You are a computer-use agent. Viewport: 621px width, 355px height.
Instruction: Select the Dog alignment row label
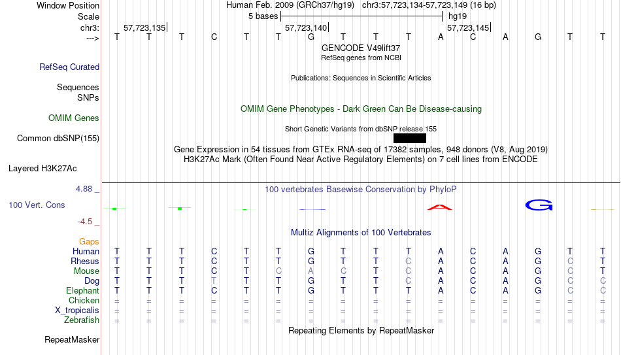[x=92, y=281]
